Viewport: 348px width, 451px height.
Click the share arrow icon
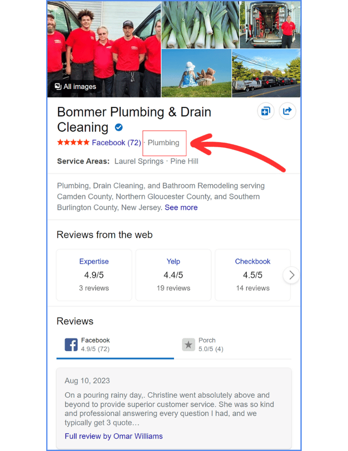coord(287,111)
